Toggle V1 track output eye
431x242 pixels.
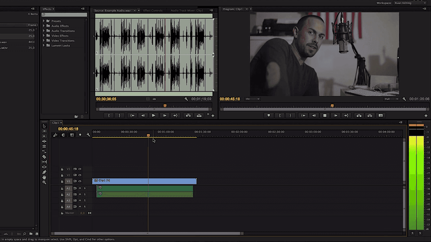(x=80, y=181)
